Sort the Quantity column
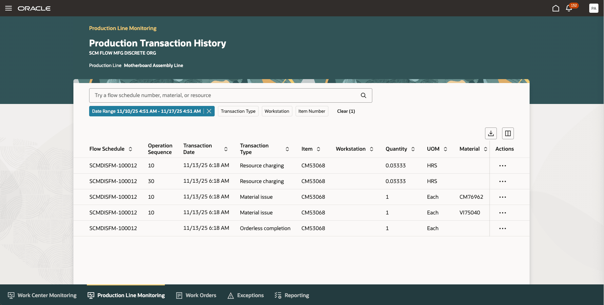Viewport: 604px width, 305px height. tap(413, 149)
